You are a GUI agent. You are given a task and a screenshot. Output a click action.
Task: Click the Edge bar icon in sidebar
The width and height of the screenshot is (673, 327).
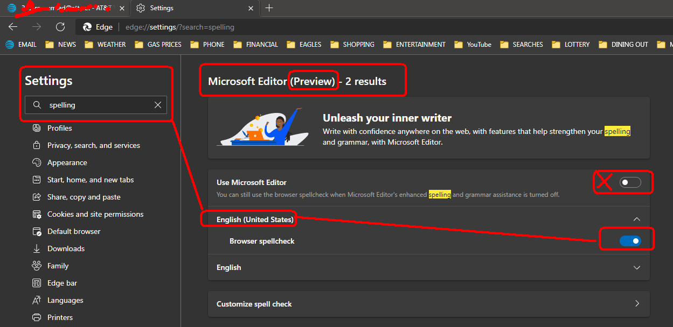click(37, 283)
